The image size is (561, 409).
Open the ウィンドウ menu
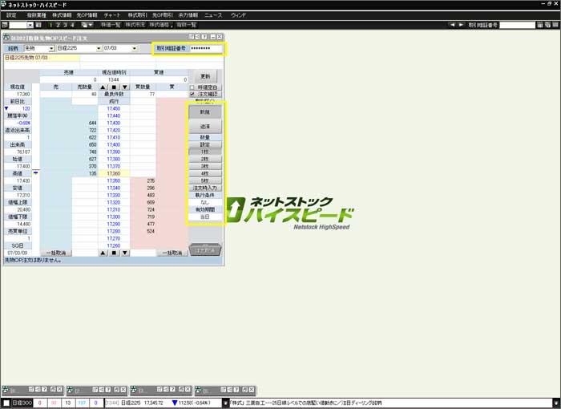(238, 15)
